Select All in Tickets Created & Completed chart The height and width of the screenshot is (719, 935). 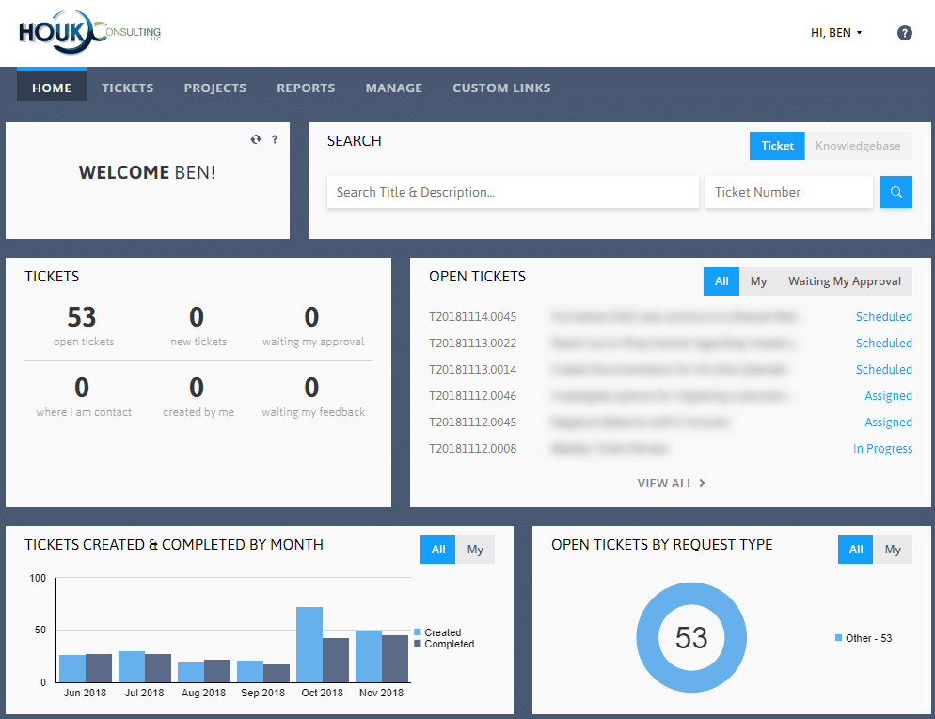(438, 550)
